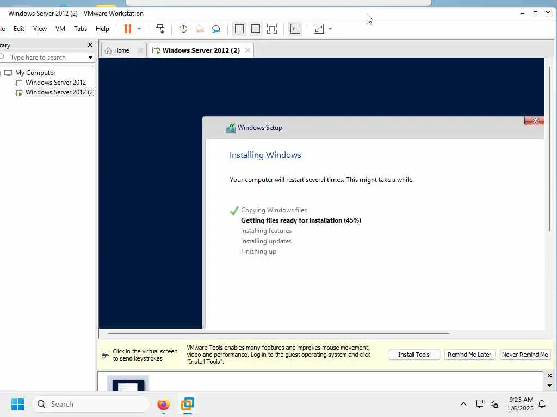557x417 pixels.
Task: Click the VM thumbnail in the thumbnail bar
Action: pos(128,383)
